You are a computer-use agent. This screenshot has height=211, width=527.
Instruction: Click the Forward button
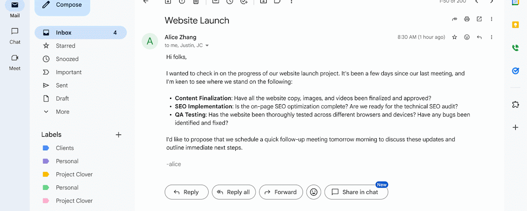point(281,192)
